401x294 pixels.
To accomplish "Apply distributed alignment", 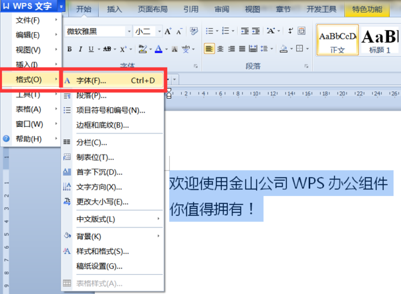I will [253, 49].
